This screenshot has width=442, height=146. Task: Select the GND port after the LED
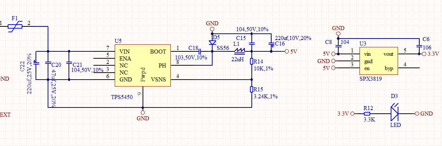point(424,114)
